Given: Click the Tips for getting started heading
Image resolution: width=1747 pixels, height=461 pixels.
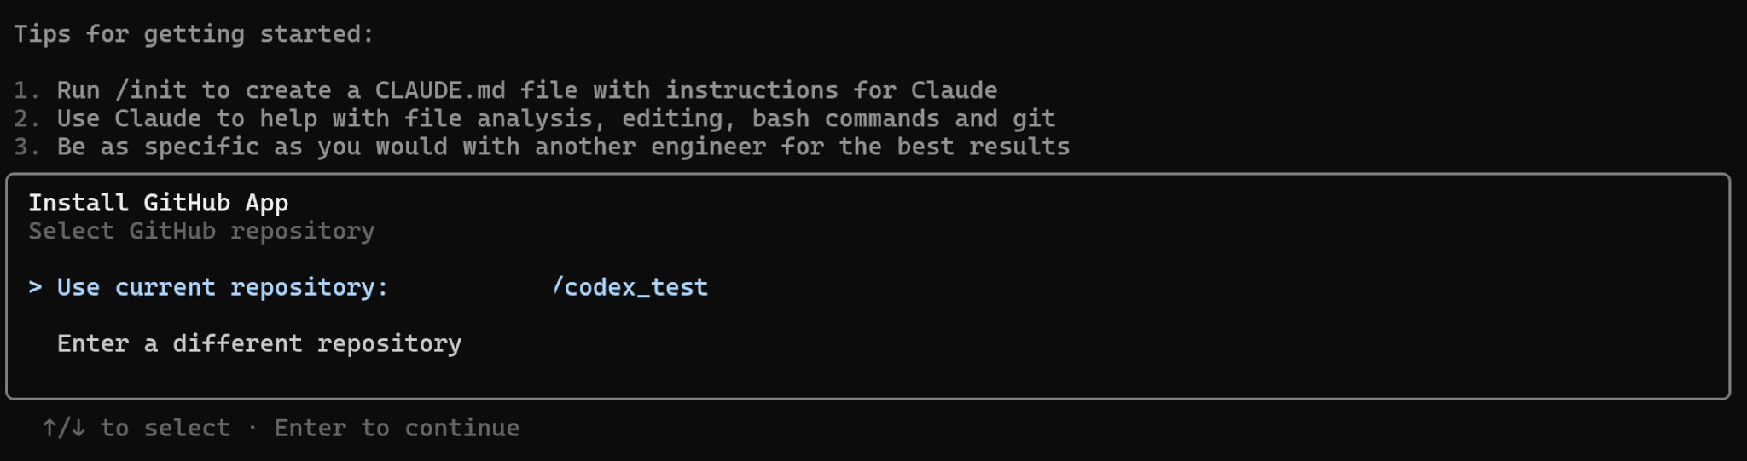Looking at the screenshot, I should (194, 34).
